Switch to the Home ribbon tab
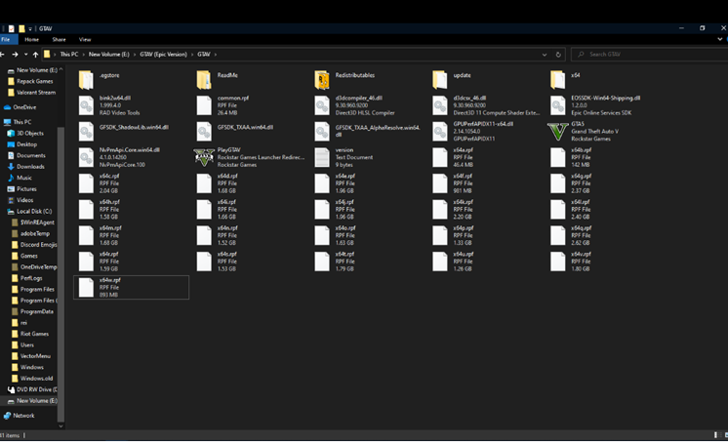728x445 pixels. coord(31,39)
